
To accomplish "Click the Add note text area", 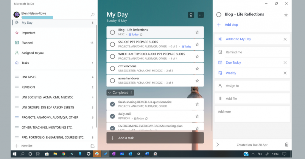I will (252, 114).
